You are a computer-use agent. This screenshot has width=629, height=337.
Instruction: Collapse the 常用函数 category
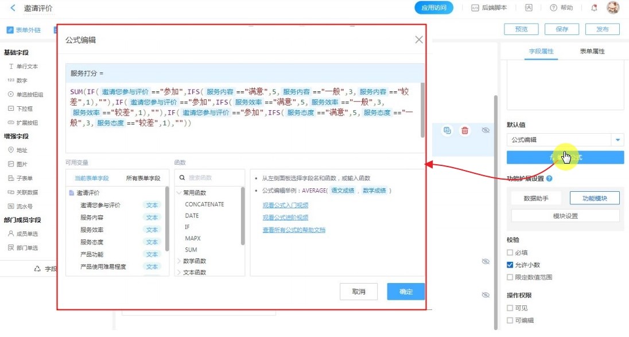pyautogui.click(x=180, y=193)
